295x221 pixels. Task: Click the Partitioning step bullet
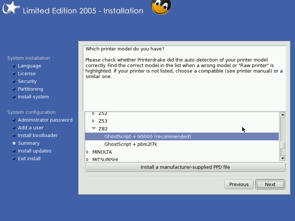tap(14, 89)
